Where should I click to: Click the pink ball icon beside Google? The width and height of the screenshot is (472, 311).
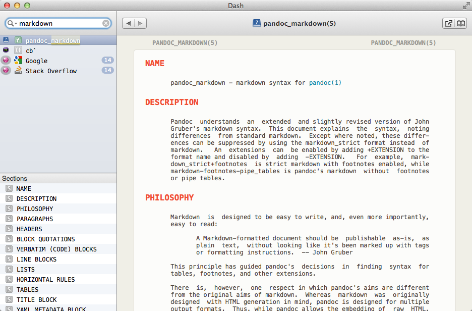6,60
